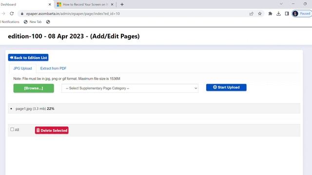
Task: Open the New Tab bookmark
Action: (x=33, y=22)
